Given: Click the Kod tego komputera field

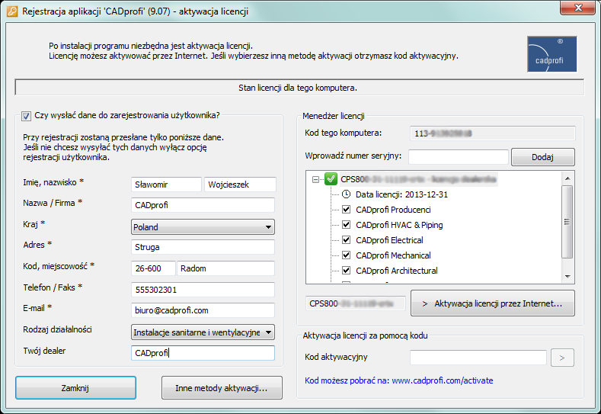Looking at the screenshot, I should 493,133.
